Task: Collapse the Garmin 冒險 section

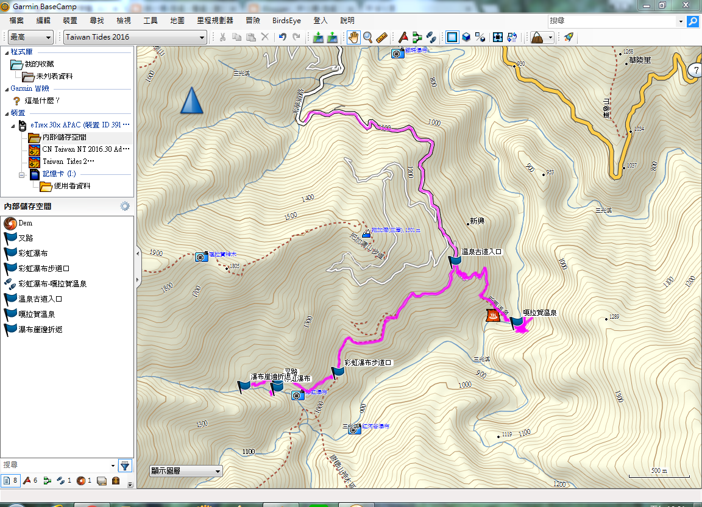Action: (7, 89)
